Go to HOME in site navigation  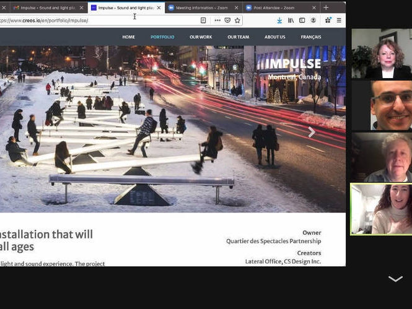coord(128,37)
